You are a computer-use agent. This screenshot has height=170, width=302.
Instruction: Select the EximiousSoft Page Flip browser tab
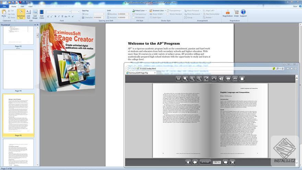(x=141, y=73)
